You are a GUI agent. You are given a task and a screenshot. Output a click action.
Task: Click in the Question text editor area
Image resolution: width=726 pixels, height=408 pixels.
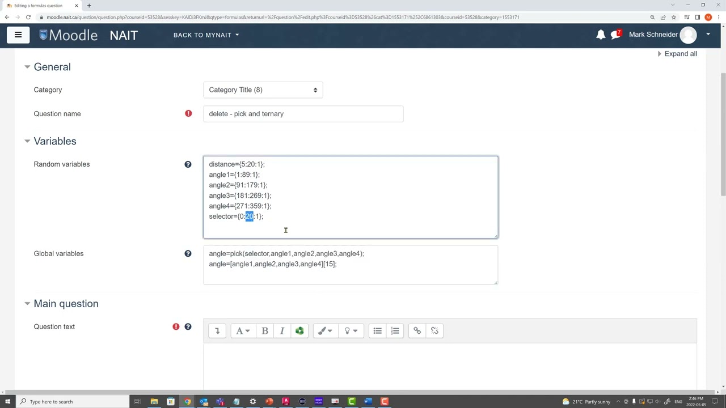click(450, 365)
